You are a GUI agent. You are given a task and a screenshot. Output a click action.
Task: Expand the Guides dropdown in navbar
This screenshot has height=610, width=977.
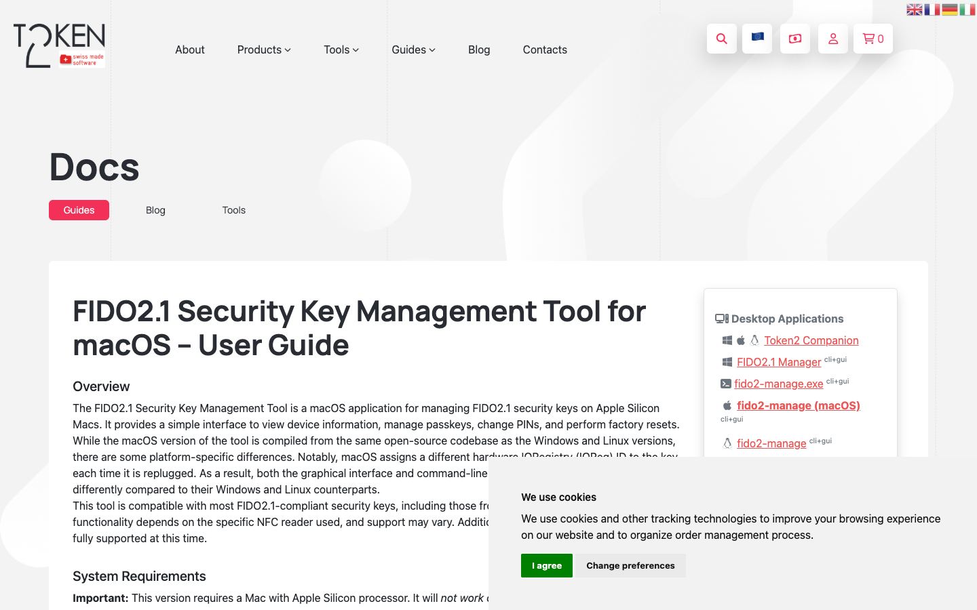413,49
